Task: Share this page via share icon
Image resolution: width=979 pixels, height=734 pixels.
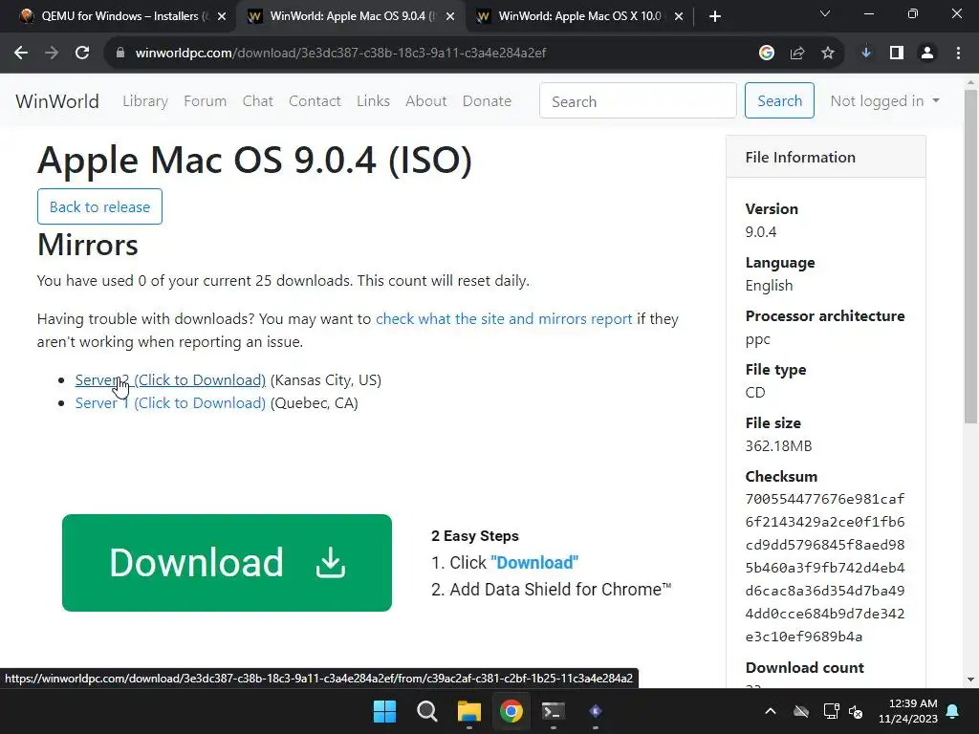Action: (x=797, y=54)
